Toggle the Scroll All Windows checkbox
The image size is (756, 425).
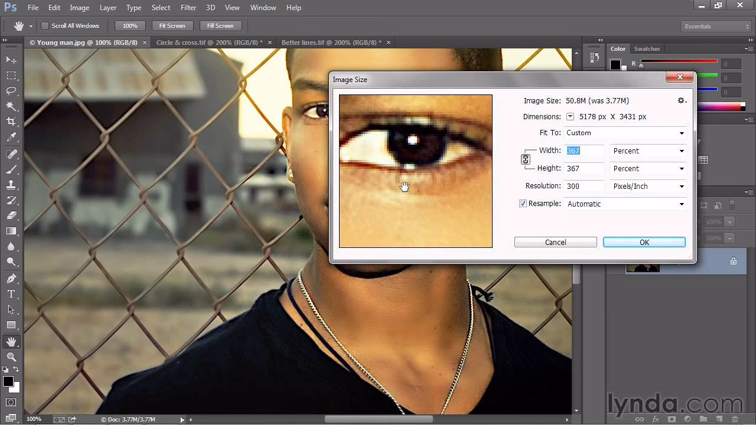(44, 25)
